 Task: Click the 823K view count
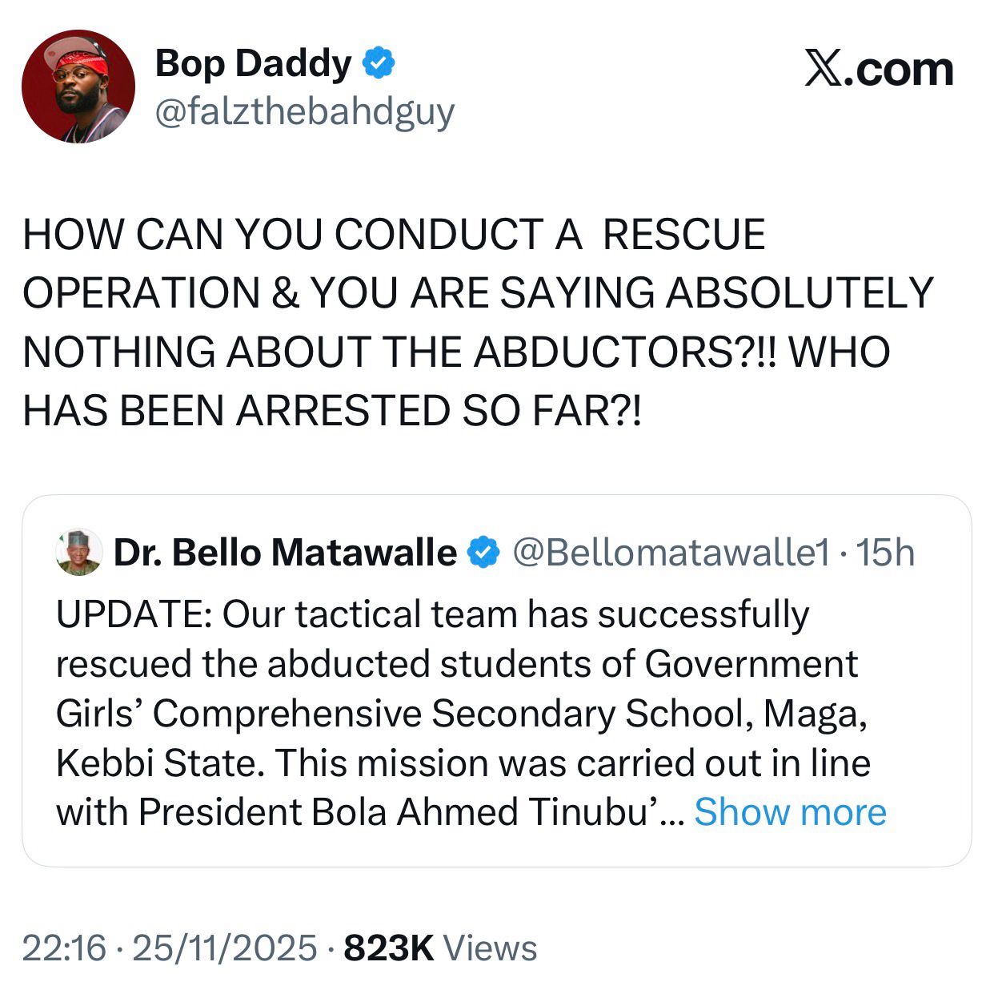coord(388,948)
